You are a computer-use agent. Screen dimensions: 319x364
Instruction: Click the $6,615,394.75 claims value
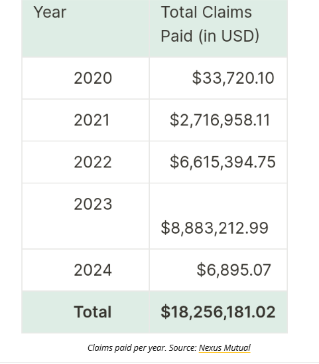pyautogui.click(x=223, y=162)
